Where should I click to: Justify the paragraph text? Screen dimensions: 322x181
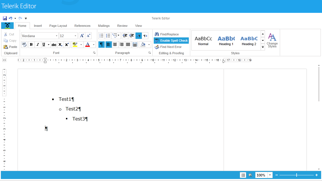pyautogui.click(x=128, y=44)
